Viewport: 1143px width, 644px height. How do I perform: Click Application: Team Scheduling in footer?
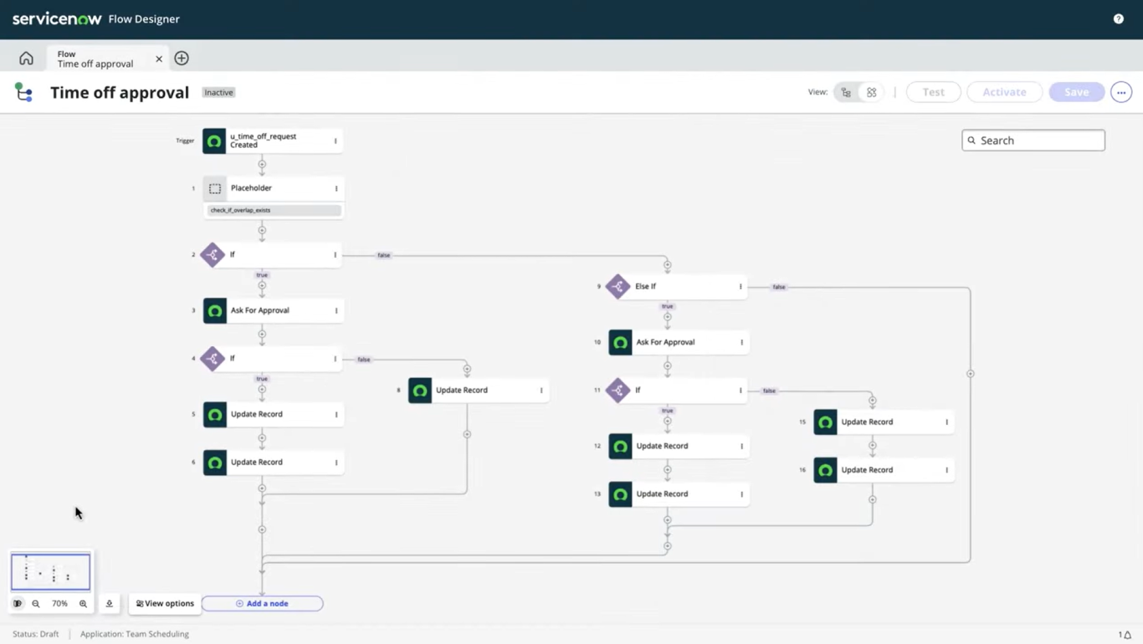click(135, 634)
